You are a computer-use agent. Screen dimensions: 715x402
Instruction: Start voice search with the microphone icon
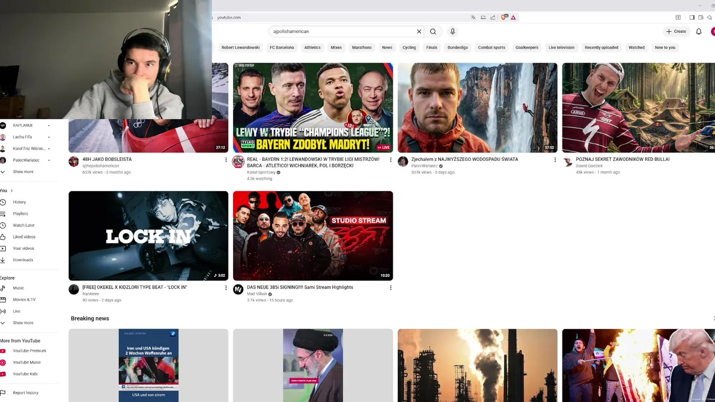pyautogui.click(x=452, y=31)
